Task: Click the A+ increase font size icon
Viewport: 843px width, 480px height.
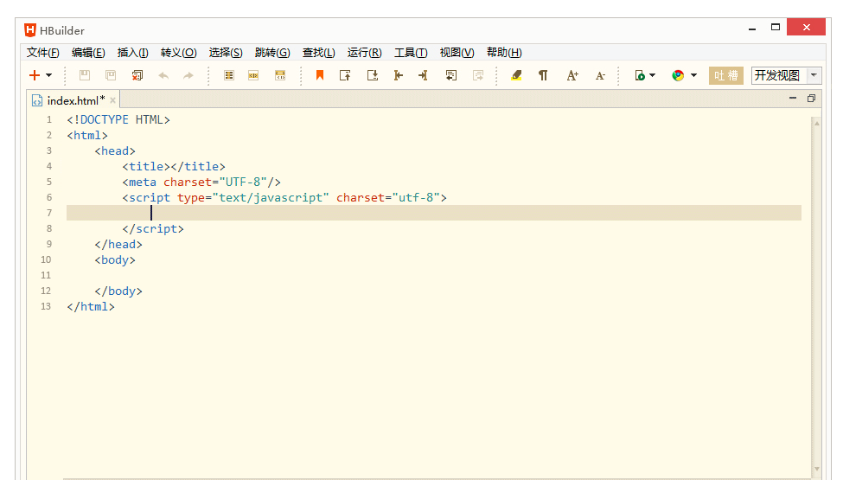Action: (572, 75)
